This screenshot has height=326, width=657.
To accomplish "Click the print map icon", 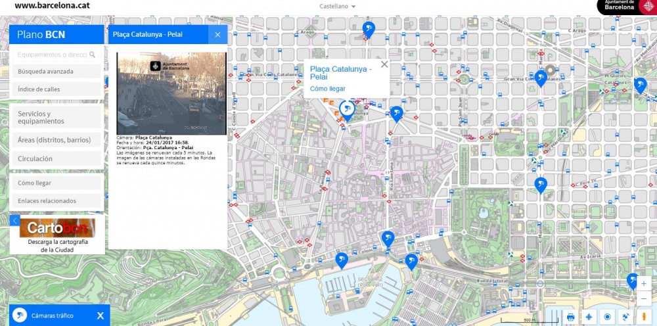I will click(x=570, y=317).
